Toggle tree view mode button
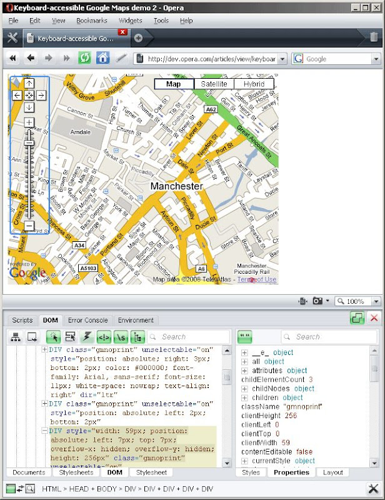 (137, 337)
